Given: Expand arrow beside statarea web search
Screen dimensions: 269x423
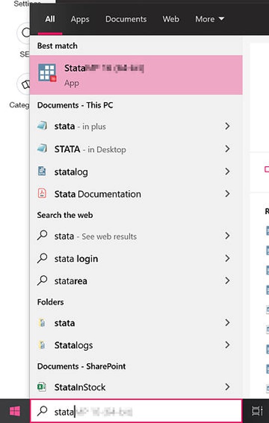Looking at the screenshot, I should pyautogui.click(x=227, y=281).
